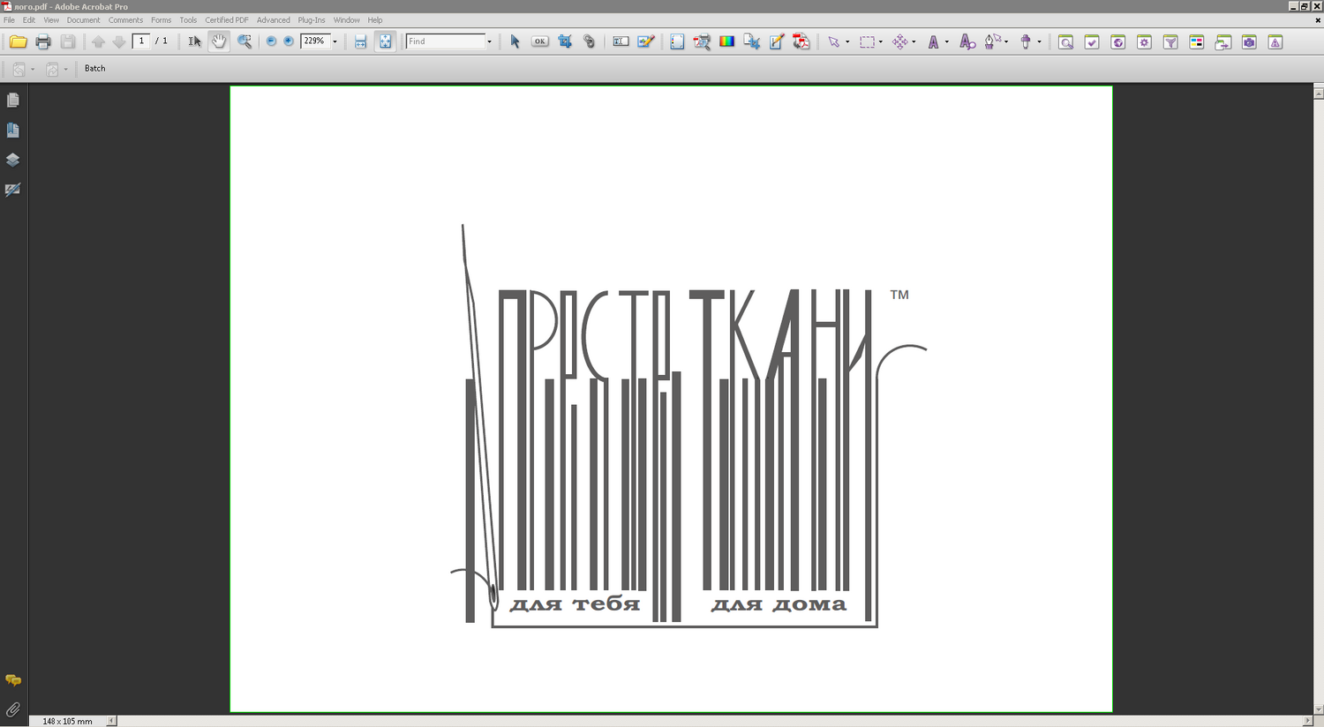Select the TouchUp Text tool
The height and width of the screenshot is (727, 1324).
(621, 41)
